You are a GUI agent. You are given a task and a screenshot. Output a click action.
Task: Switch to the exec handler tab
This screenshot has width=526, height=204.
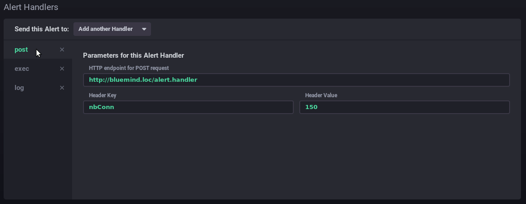point(22,69)
